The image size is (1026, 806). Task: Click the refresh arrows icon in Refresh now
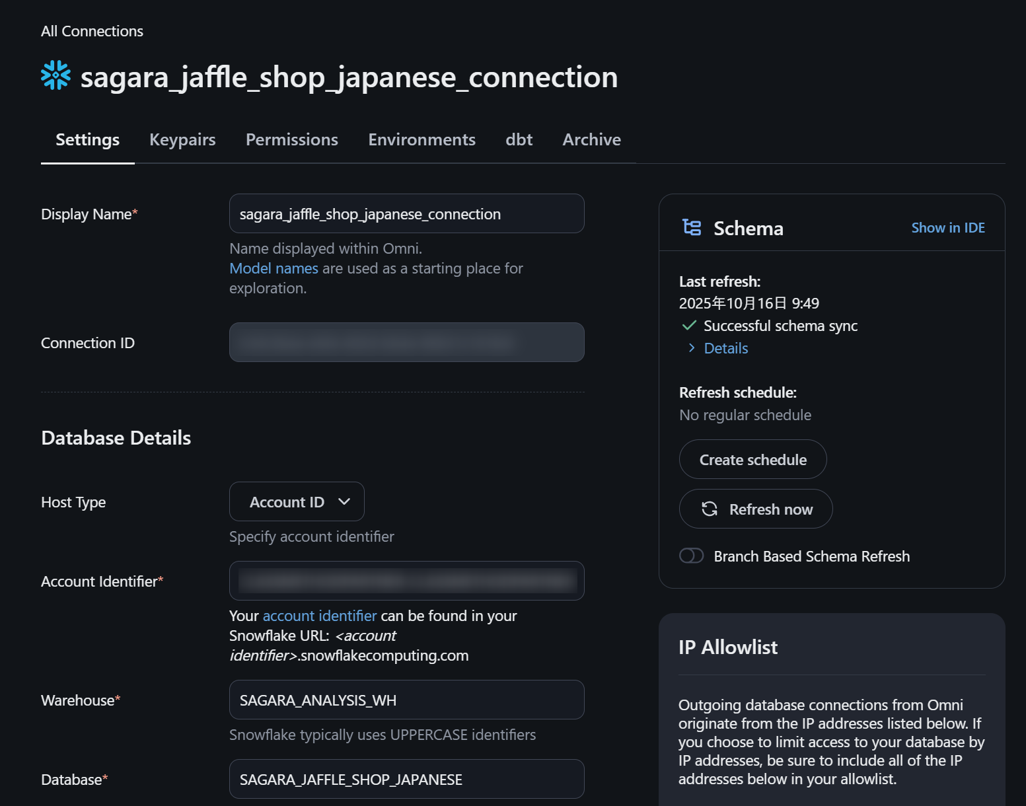(710, 509)
